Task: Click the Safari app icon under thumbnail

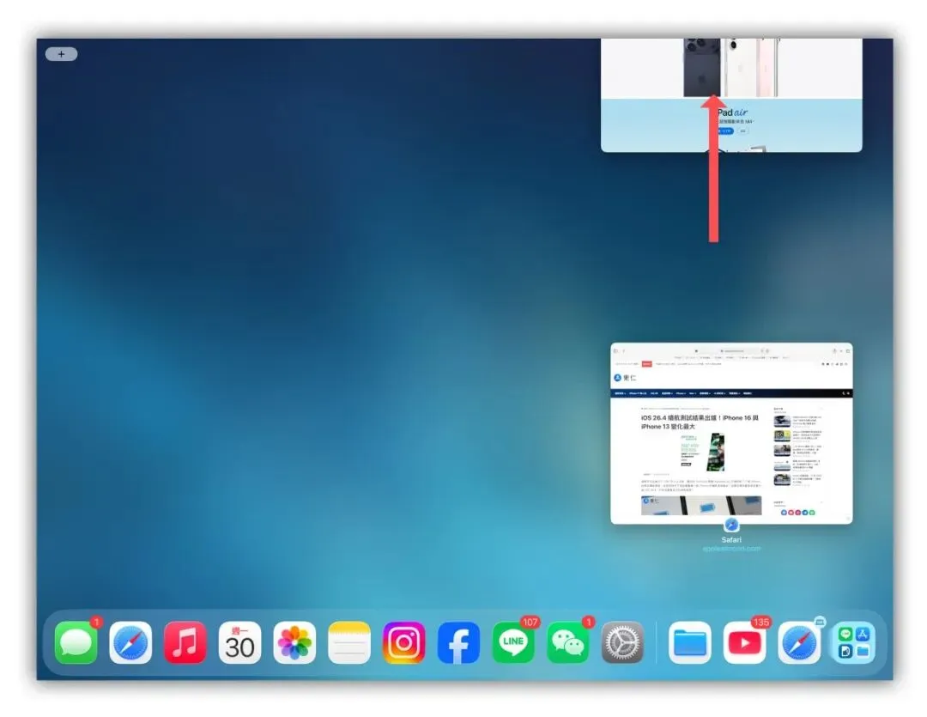Action: tap(731, 526)
